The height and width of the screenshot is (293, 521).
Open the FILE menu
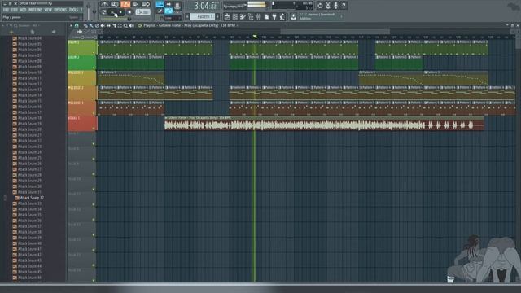click(x=6, y=10)
